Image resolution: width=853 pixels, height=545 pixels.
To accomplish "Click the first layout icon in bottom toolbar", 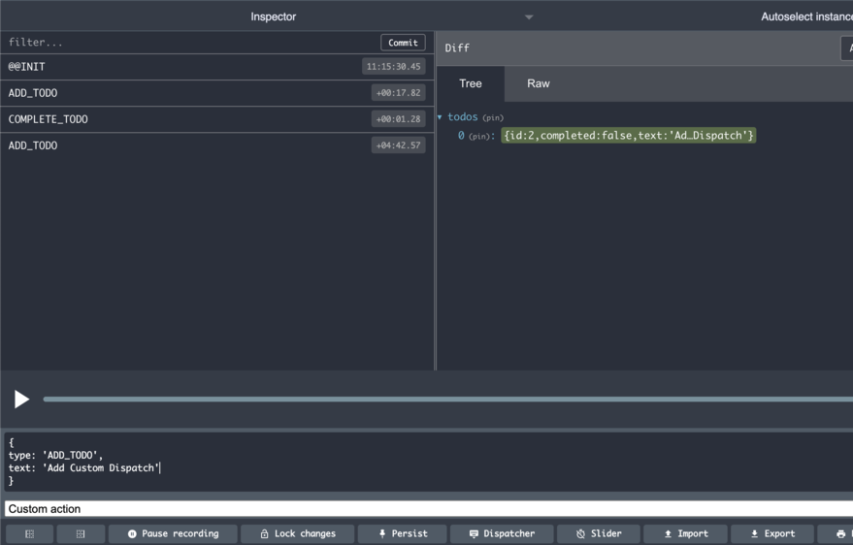I will coord(29,534).
